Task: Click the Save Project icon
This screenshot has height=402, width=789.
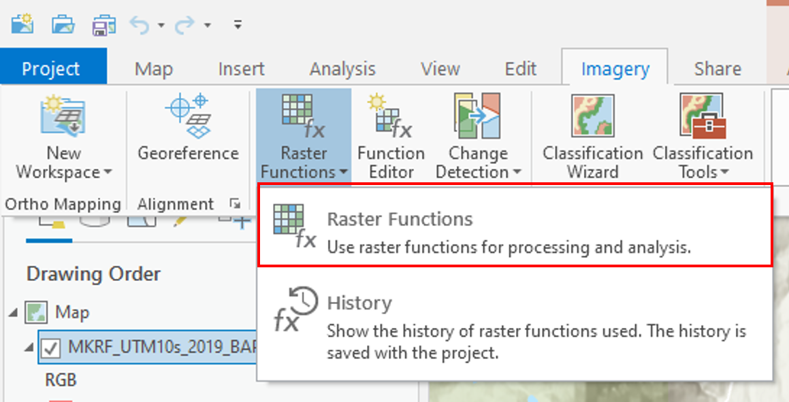Action: pos(103,24)
